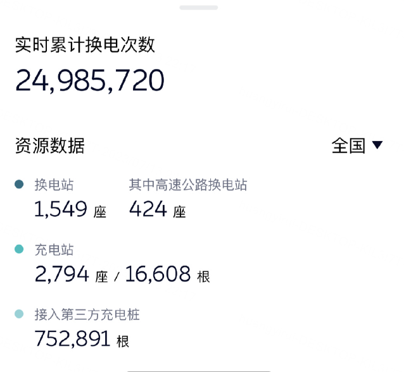Click the 424 highway station count

(148, 209)
